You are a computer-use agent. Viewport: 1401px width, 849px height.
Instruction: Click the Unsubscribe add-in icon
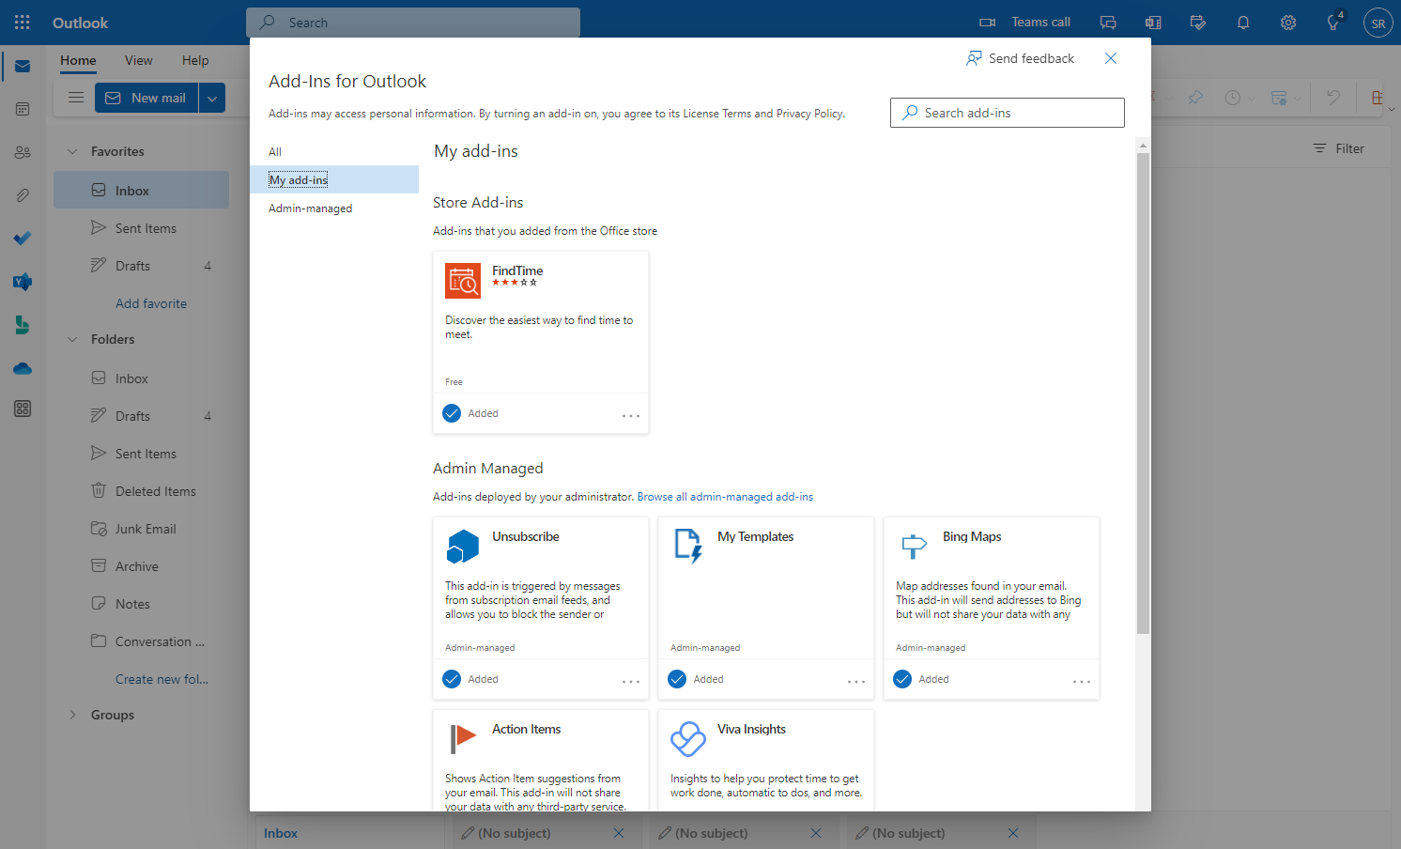[463, 547]
